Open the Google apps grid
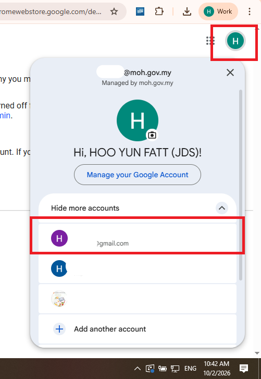This screenshot has height=379, width=261. [x=210, y=41]
